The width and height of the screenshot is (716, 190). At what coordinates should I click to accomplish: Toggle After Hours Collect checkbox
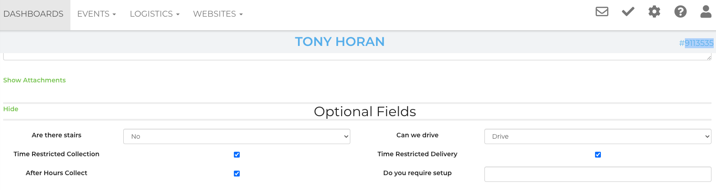click(237, 173)
